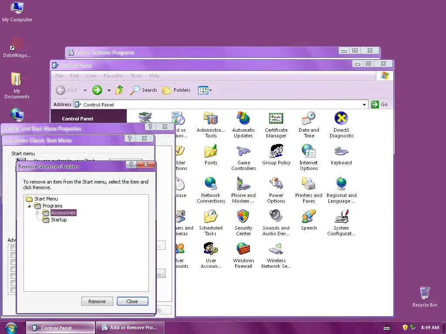Click the Go button
446x334 pixels.
379,104
